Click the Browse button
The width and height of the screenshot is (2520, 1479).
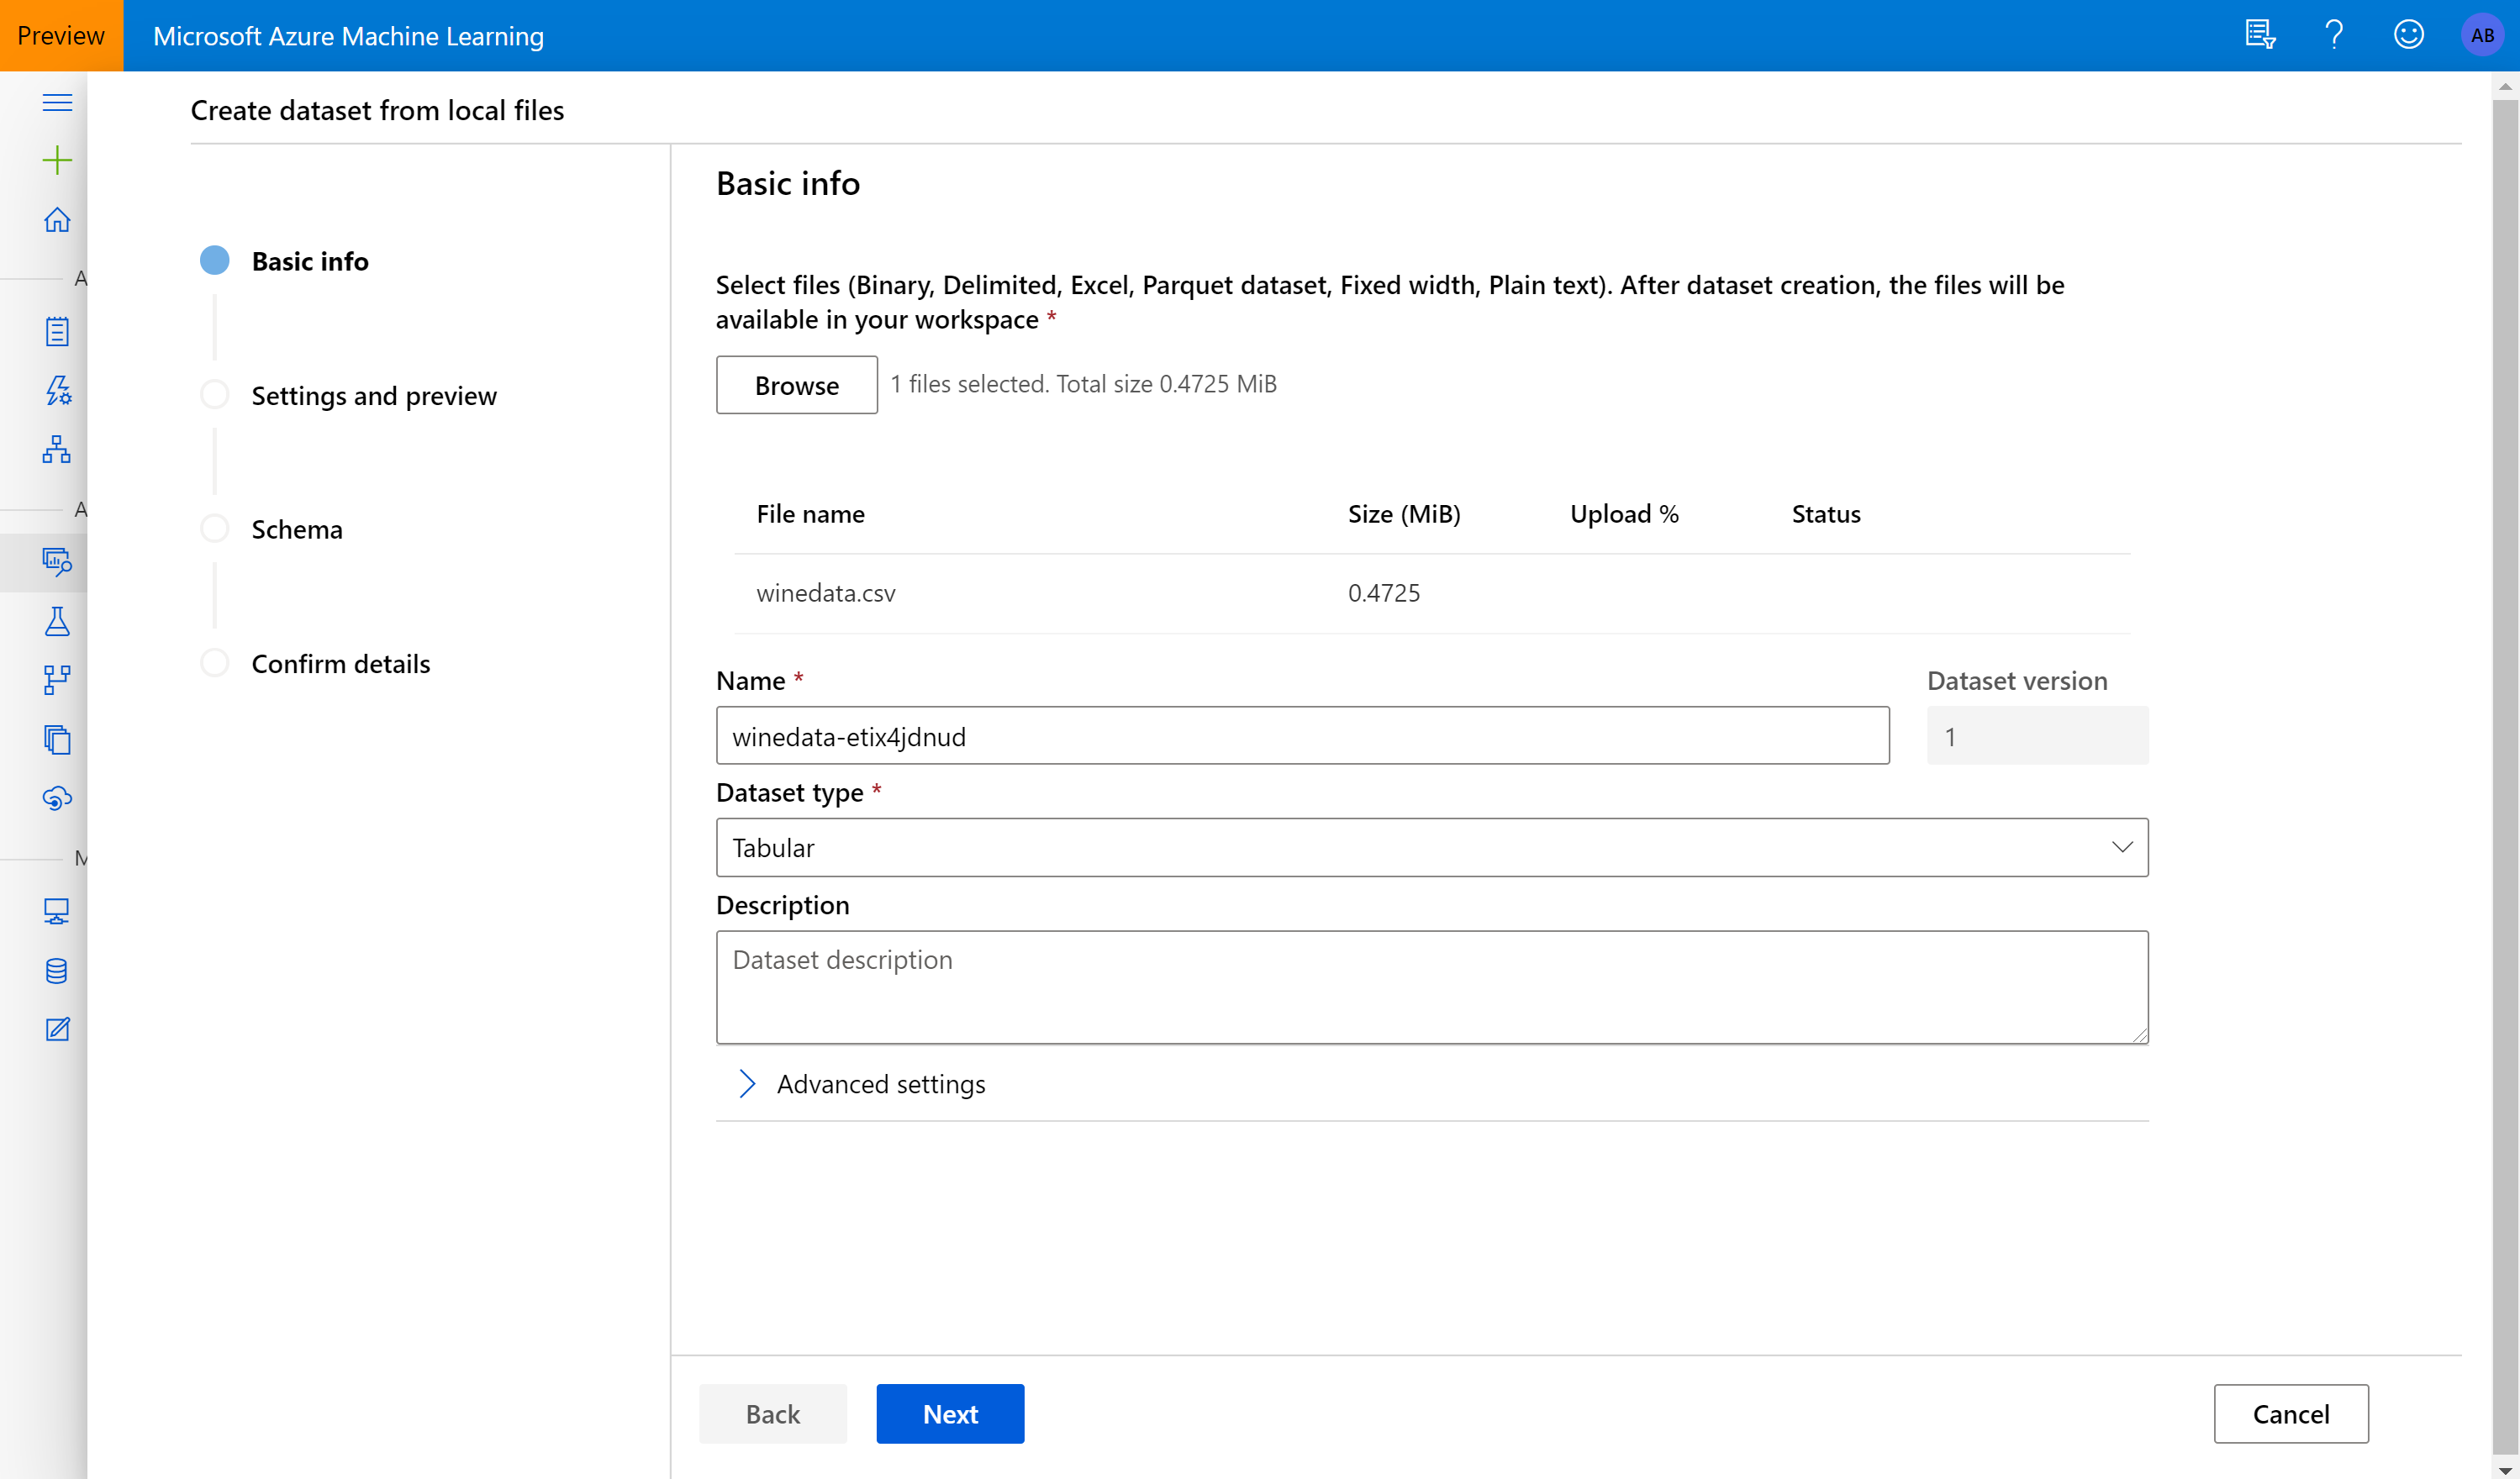coord(796,385)
